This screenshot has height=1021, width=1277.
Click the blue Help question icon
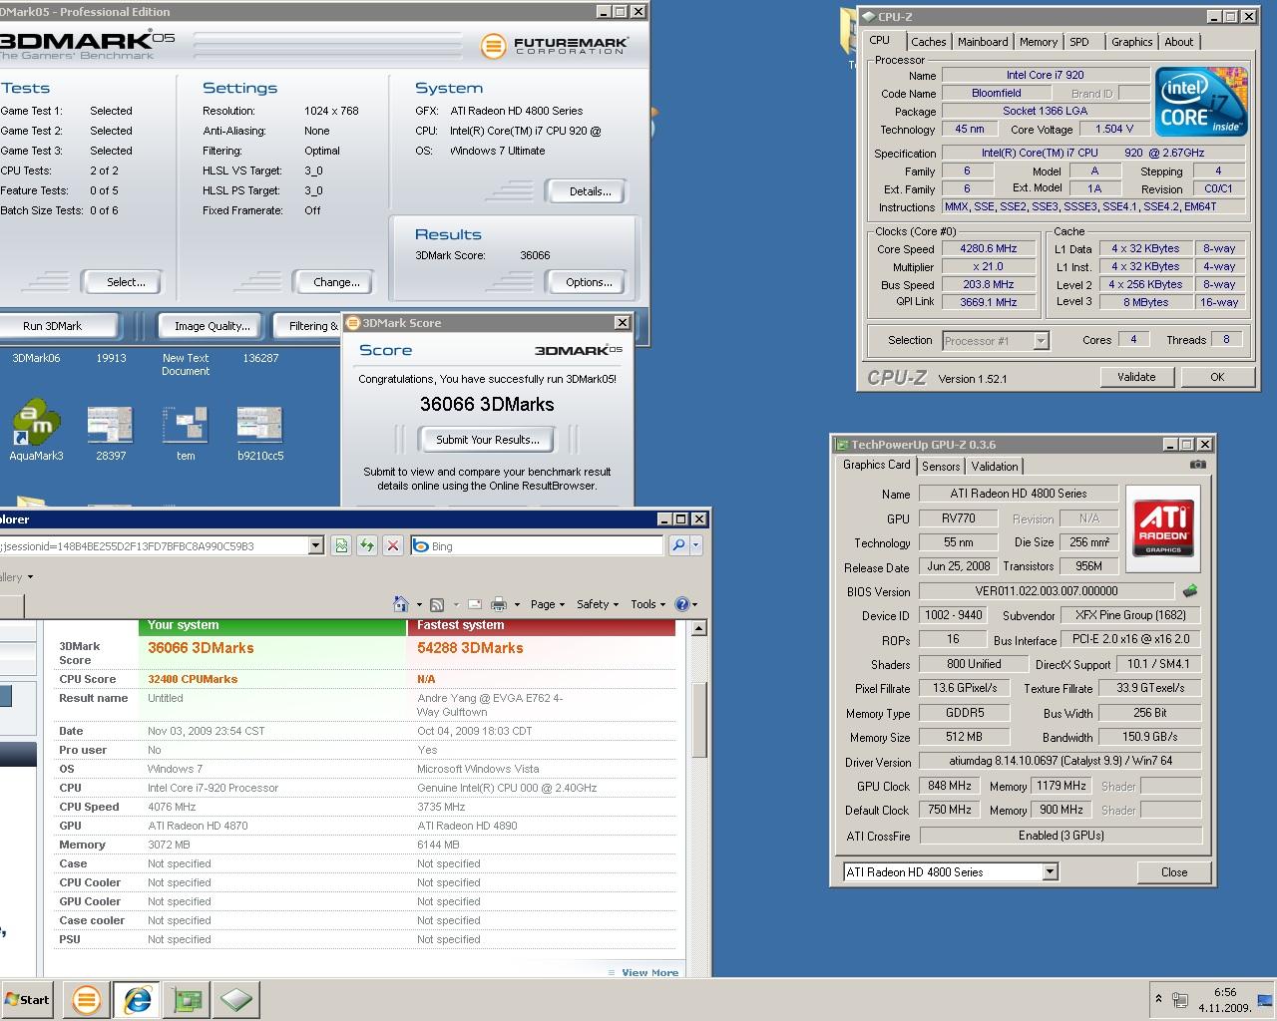coord(682,604)
